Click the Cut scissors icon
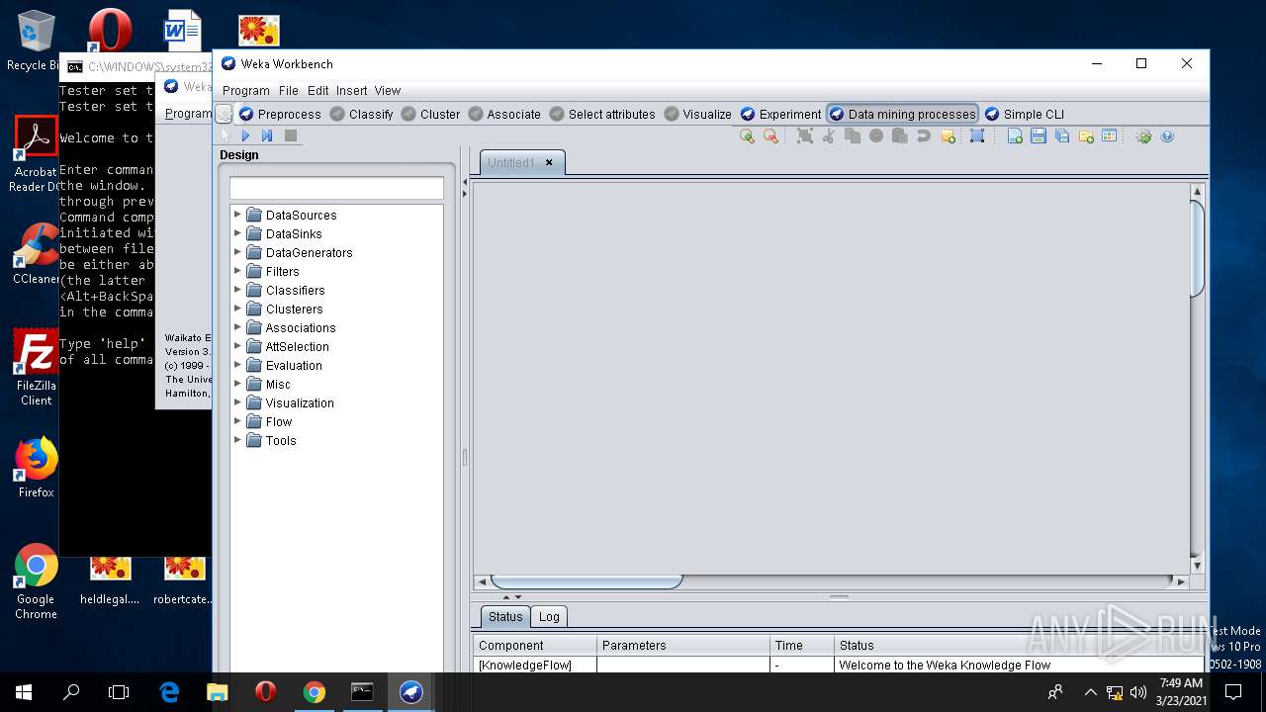 click(829, 136)
